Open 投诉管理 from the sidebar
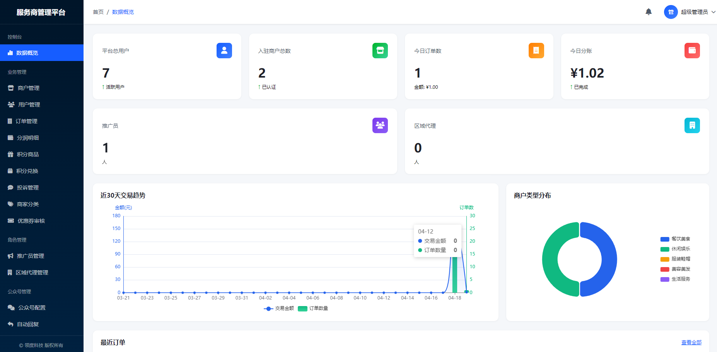This screenshot has width=717, height=352. tap(42, 188)
